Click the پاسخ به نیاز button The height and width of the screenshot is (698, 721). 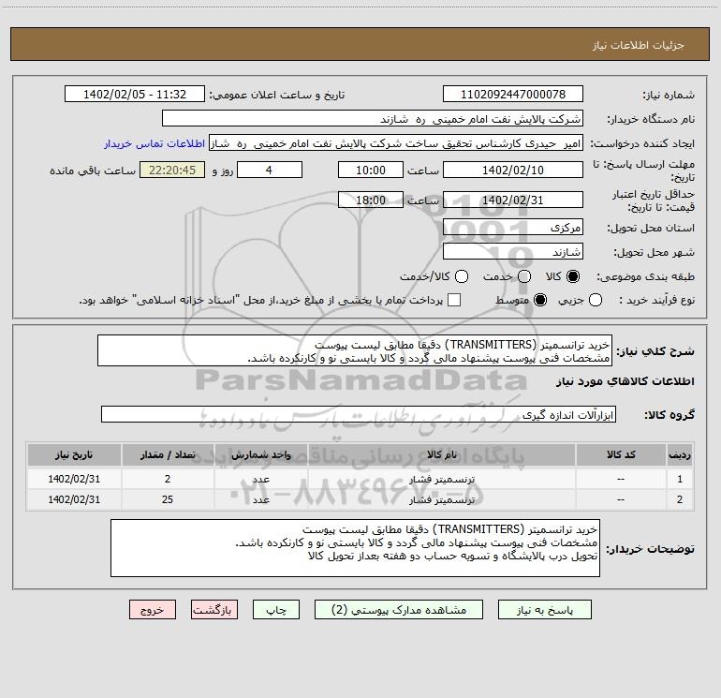(545, 610)
